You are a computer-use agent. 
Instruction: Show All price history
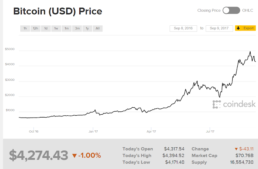click(98, 28)
